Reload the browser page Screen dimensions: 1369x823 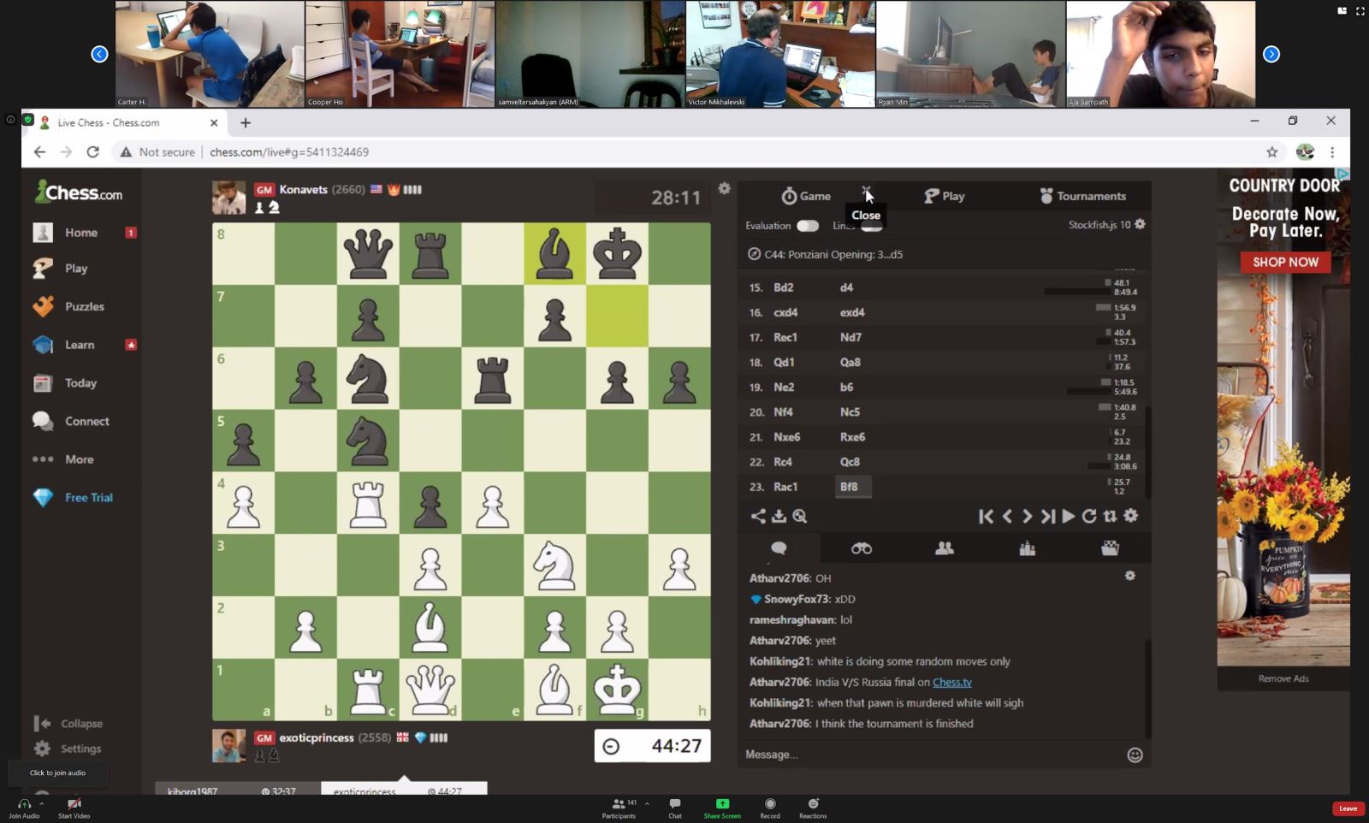tap(92, 151)
